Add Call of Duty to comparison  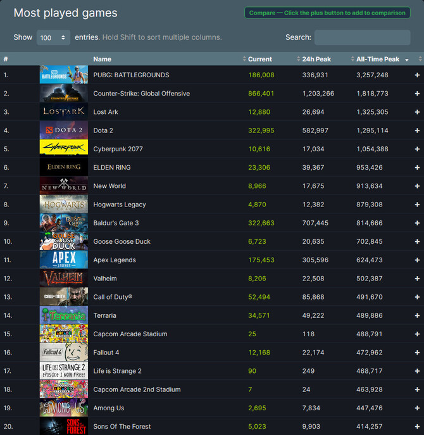pos(417,297)
